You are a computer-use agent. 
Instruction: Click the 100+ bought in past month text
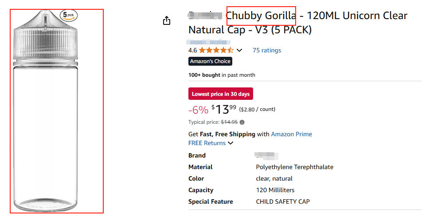click(222, 75)
